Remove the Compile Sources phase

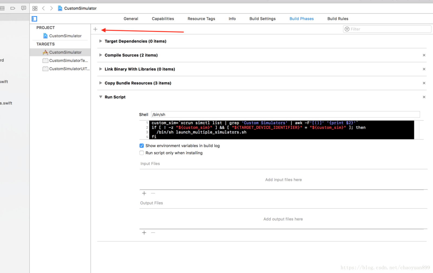click(424, 55)
